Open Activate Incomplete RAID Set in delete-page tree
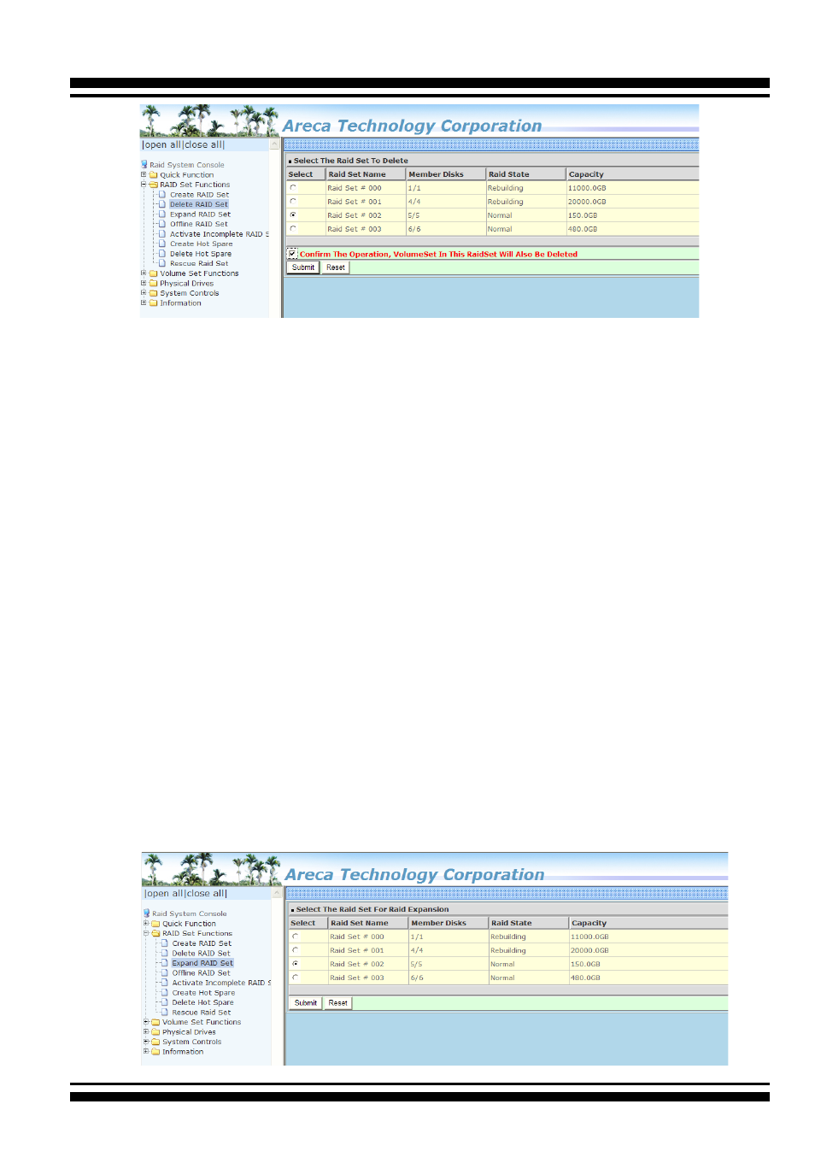 click(x=219, y=234)
